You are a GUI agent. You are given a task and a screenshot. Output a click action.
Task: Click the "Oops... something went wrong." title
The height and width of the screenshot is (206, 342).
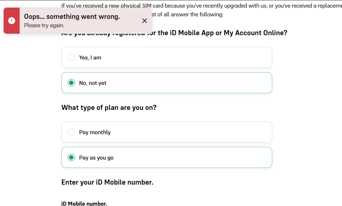click(x=72, y=17)
